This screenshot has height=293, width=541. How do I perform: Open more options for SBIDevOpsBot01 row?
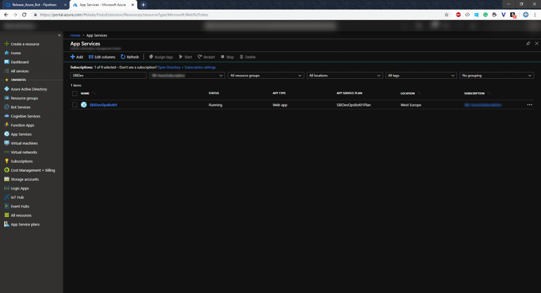pos(529,105)
